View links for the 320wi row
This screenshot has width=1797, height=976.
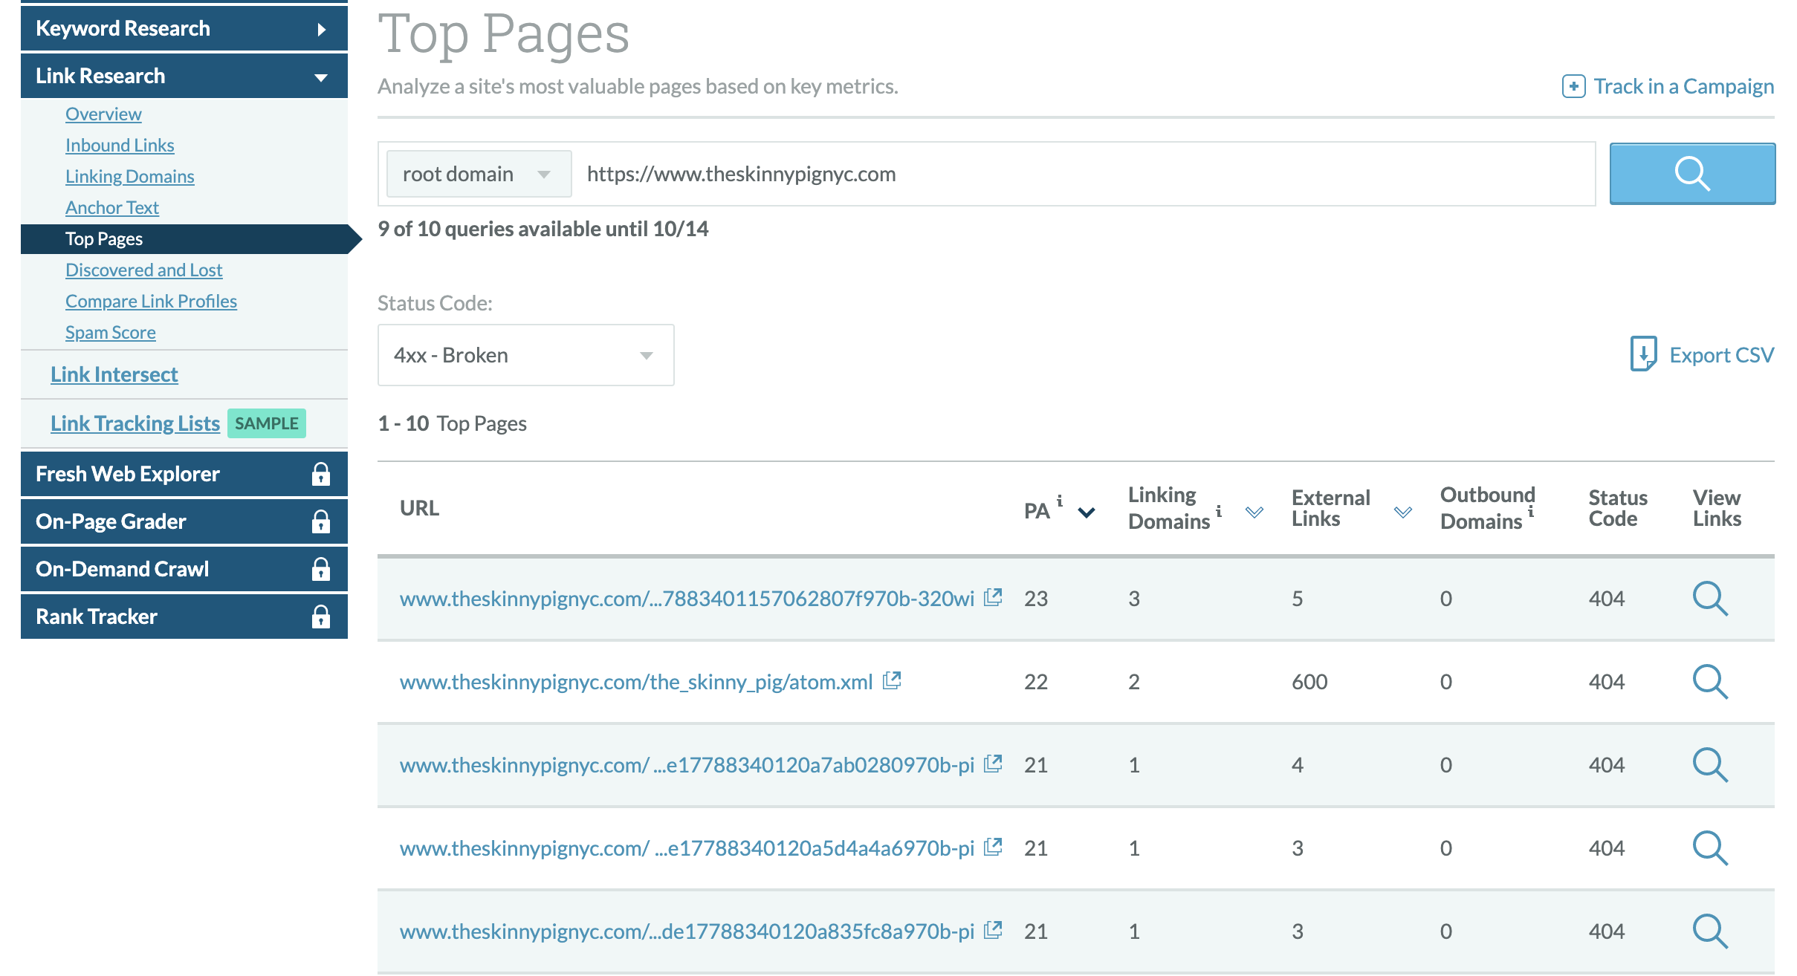tap(1710, 599)
